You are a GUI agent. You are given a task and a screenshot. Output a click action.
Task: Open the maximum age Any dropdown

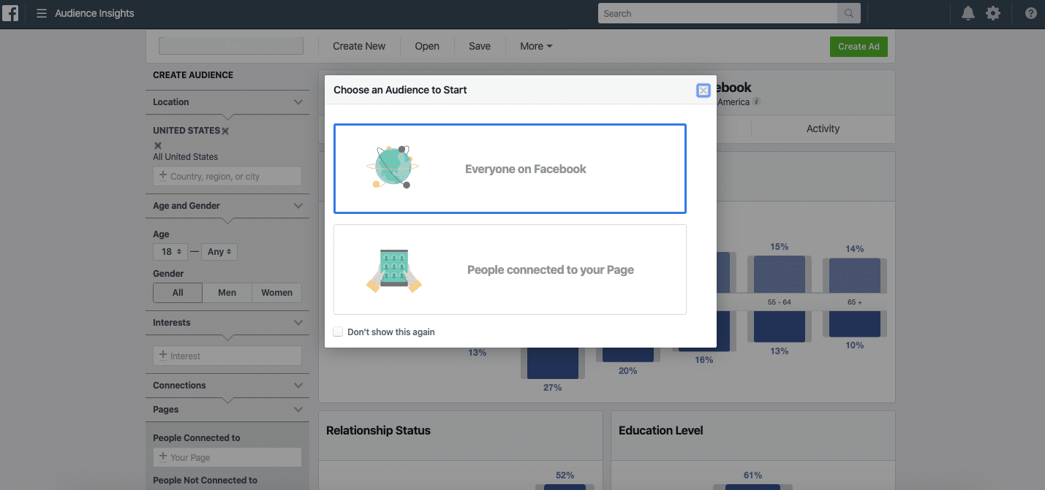[x=219, y=252]
